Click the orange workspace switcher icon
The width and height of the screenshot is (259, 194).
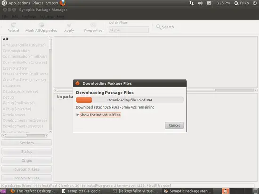226,191
